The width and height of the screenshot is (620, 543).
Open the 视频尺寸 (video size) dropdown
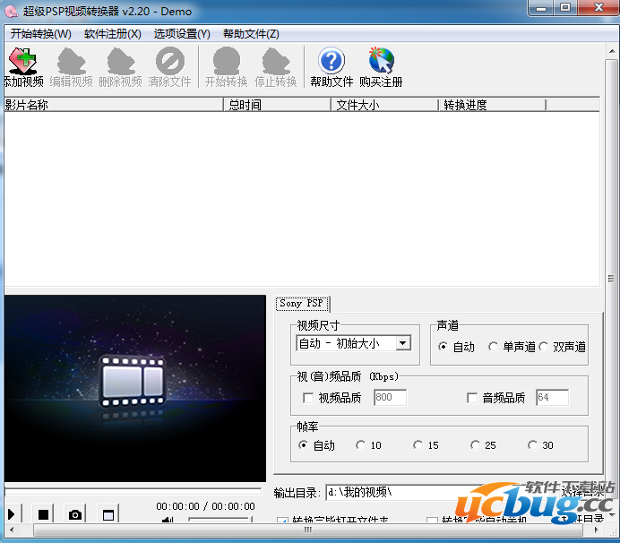coord(403,343)
